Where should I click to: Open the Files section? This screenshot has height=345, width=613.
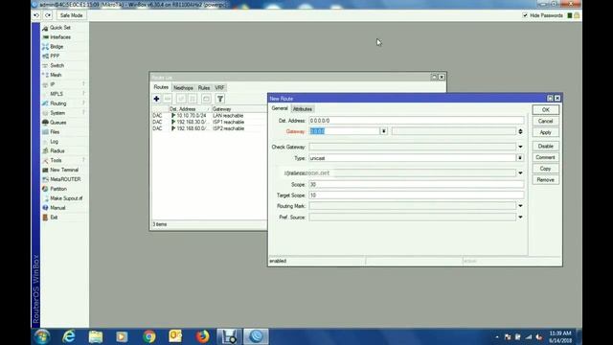point(55,132)
